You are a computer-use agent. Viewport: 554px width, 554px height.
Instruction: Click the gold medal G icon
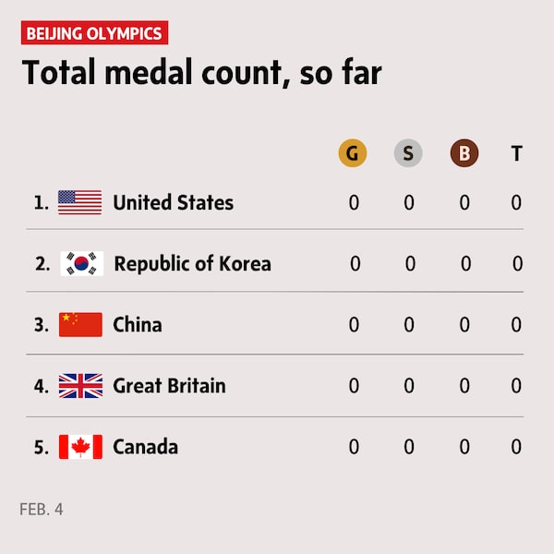click(353, 153)
